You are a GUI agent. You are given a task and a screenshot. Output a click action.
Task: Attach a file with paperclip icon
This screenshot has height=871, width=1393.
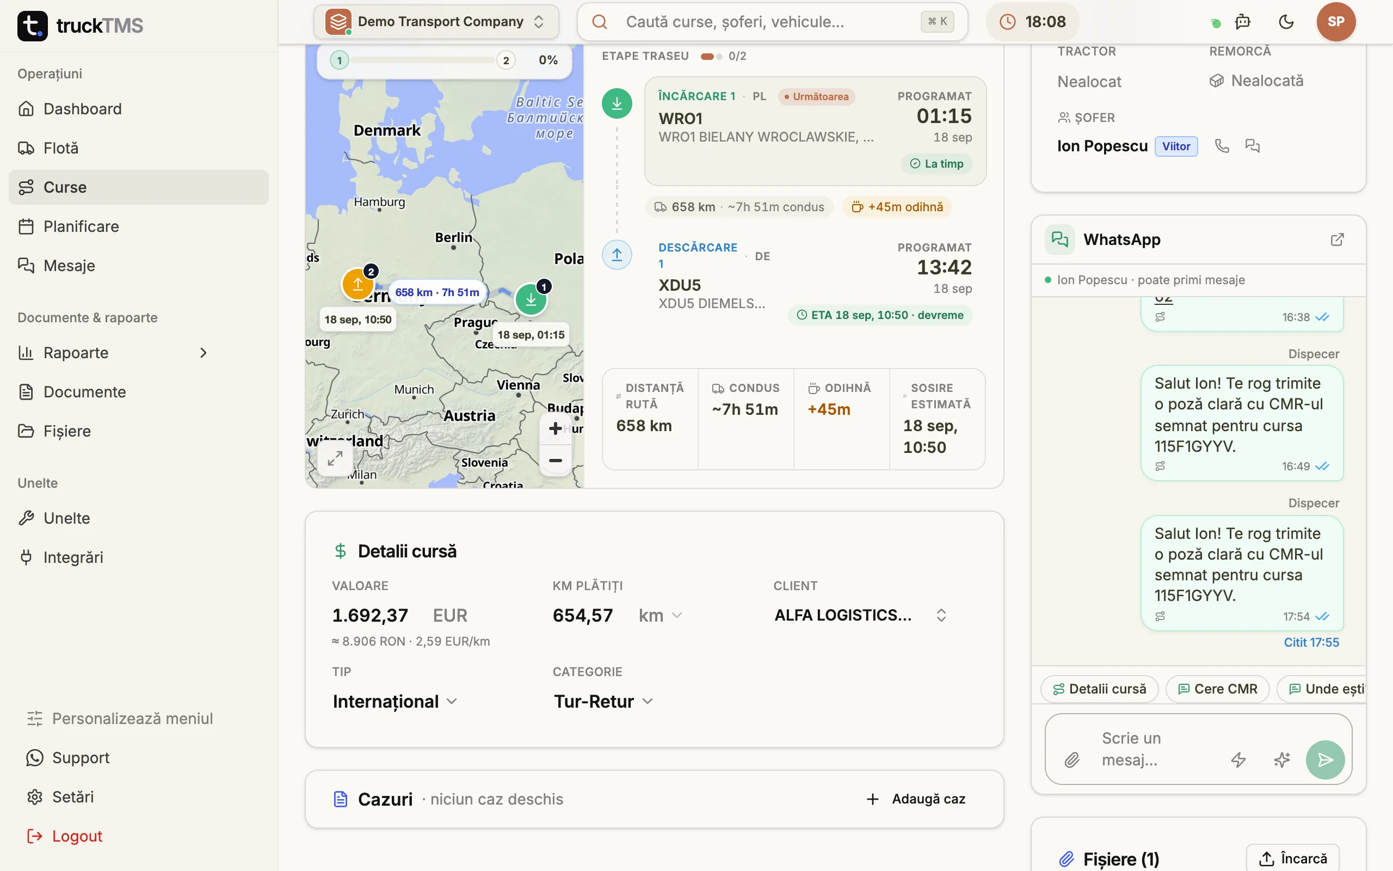coord(1072,760)
